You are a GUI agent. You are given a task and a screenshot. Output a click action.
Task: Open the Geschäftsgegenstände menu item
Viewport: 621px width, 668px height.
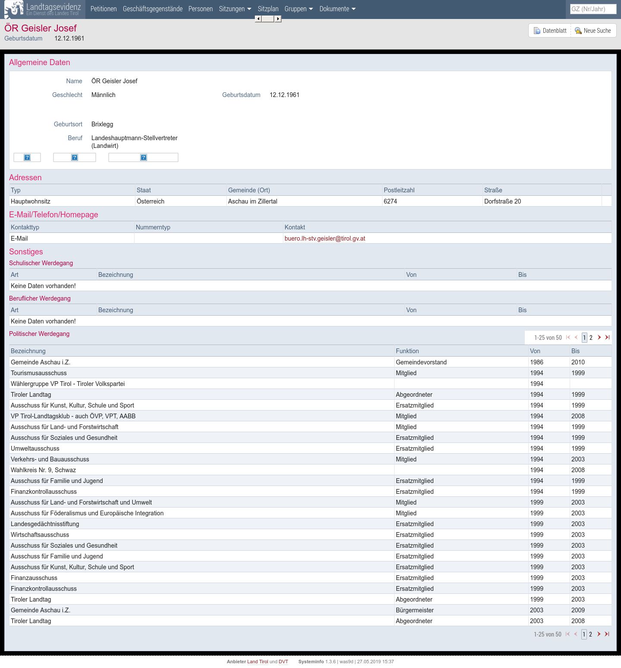coord(153,9)
